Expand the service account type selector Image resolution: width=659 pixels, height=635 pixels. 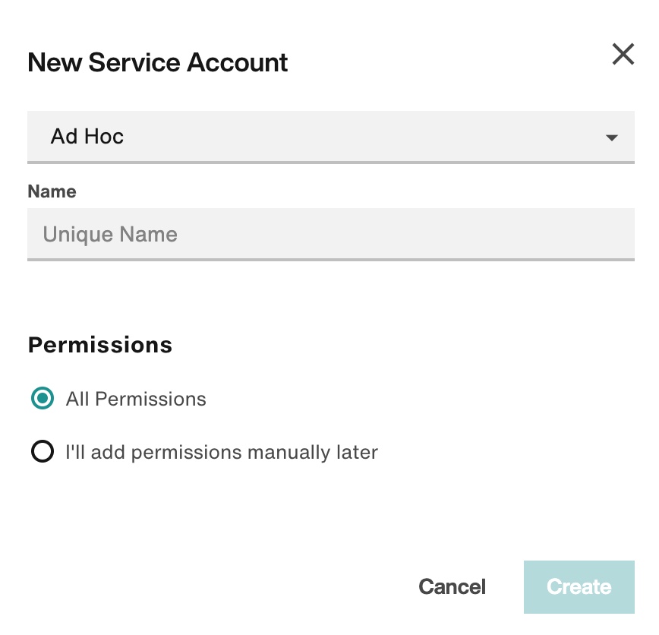[330, 137]
